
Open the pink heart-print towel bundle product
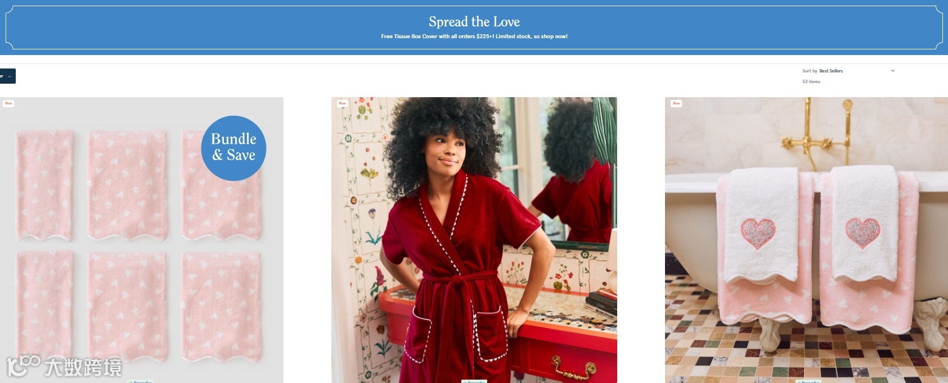[x=142, y=240]
